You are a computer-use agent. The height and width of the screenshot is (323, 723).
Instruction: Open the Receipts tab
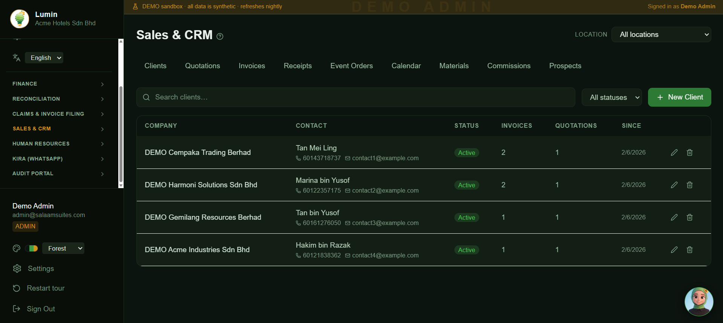[x=298, y=66]
